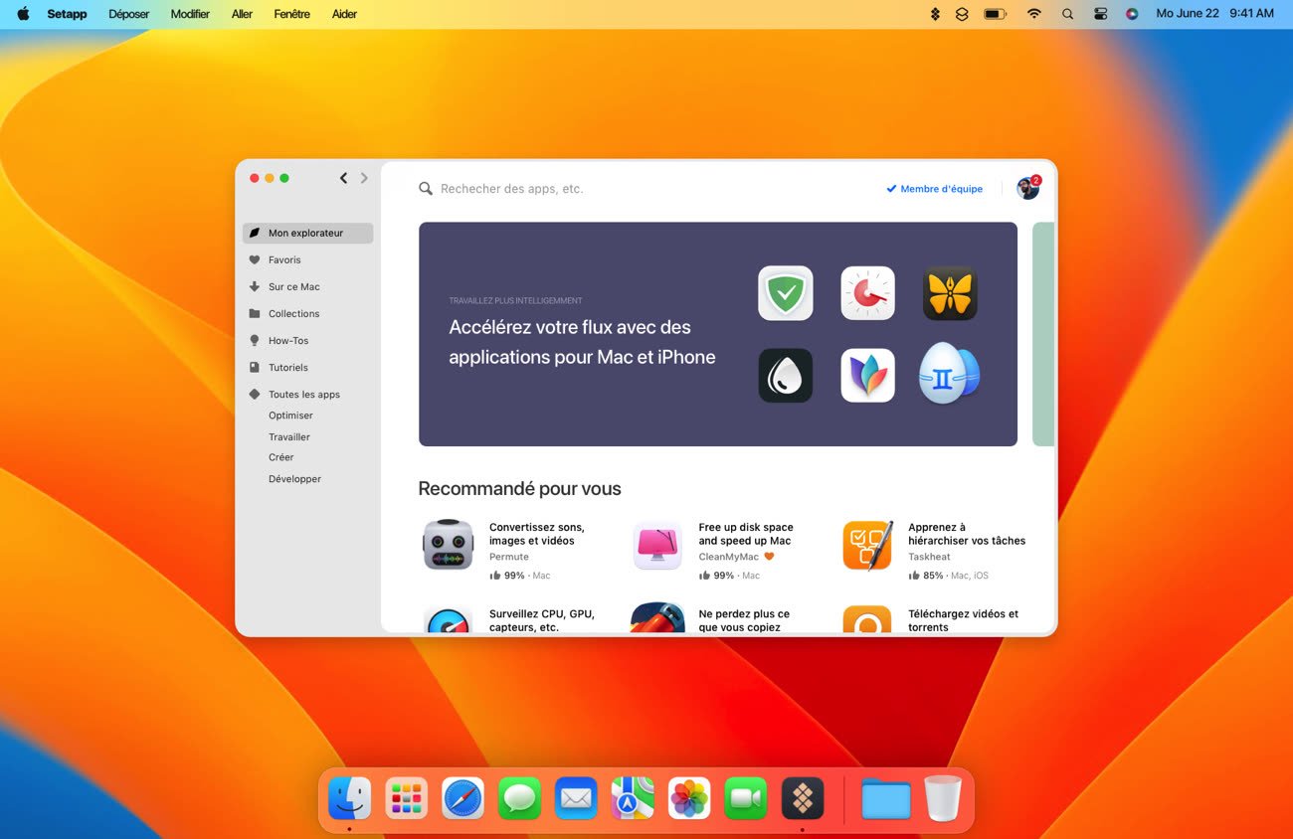Viewport: 1293px width, 839px height.
Task: Open Téléchargez vidéos et torrents title
Action: click(x=963, y=620)
